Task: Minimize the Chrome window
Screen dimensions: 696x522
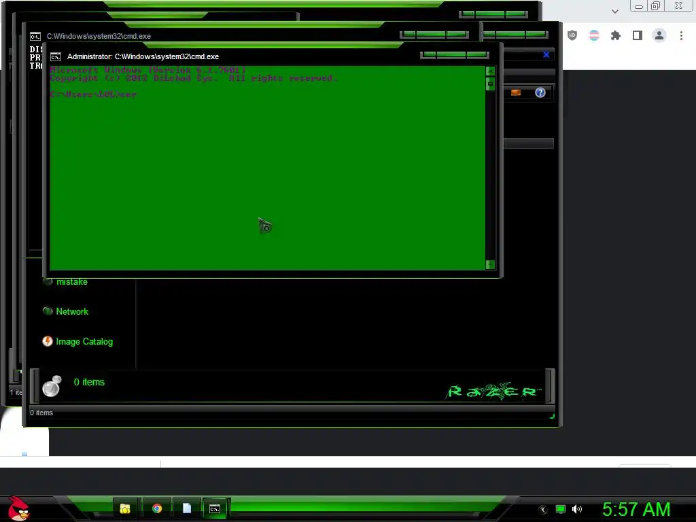Action: [x=639, y=5]
